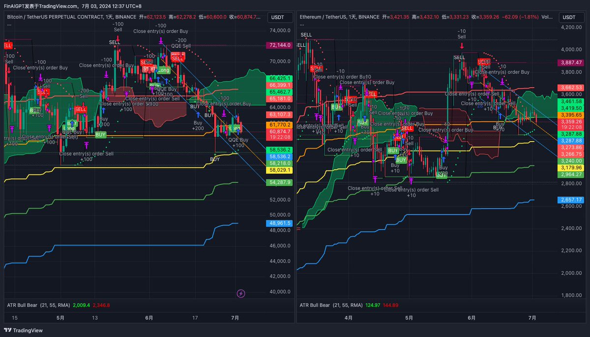
Task: Click the QQE Sell signal label
Action: pyautogui.click(x=181, y=46)
